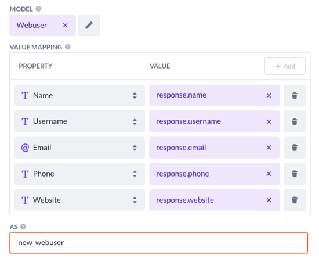Delete the Phone mapping row
This screenshot has width=319, height=259.
pyautogui.click(x=295, y=174)
